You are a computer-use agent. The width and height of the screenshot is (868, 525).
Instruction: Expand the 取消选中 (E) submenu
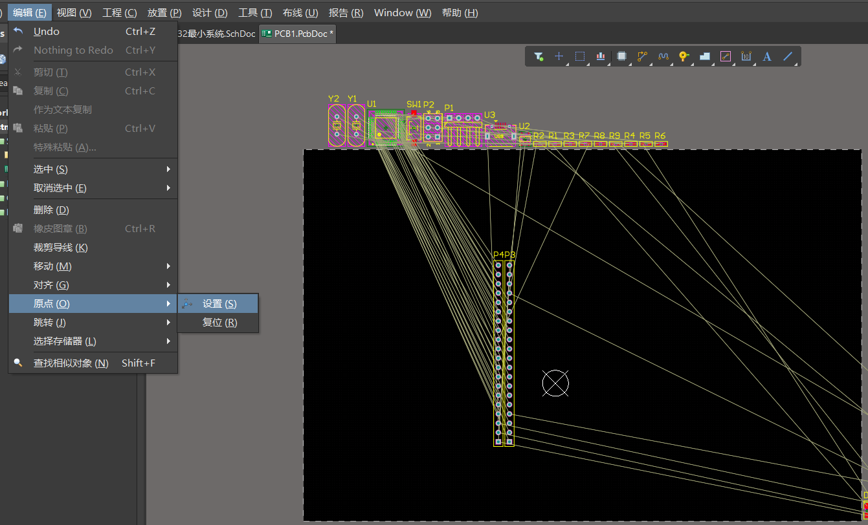tap(93, 187)
